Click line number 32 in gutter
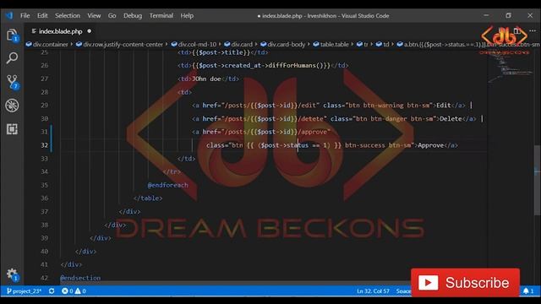Screen dimensions: 541x304 pyautogui.click(x=44, y=145)
